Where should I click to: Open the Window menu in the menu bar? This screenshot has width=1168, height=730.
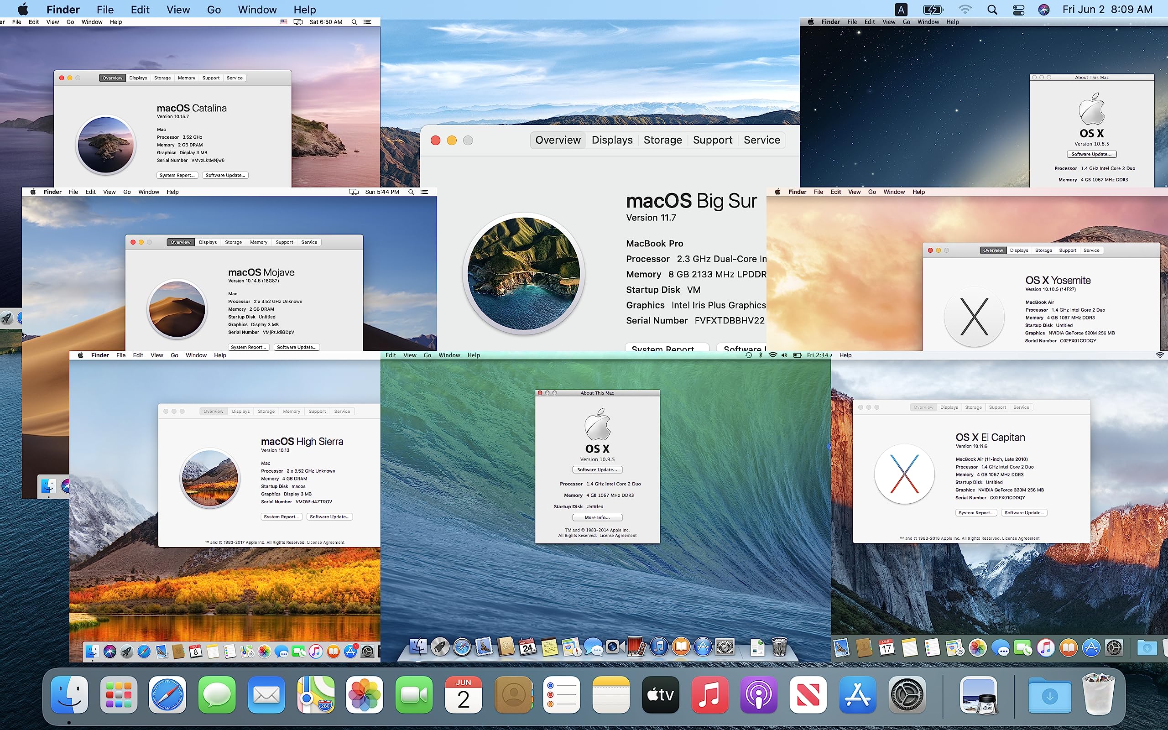pyautogui.click(x=257, y=9)
